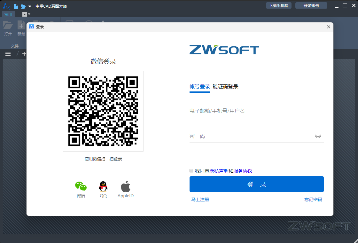The width and height of the screenshot is (358, 243).
Task: Click the 马上注册 link
Action: point(200,200)
